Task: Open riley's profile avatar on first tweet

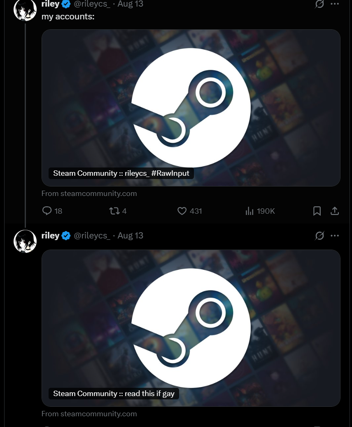Action: click(25, 10)
